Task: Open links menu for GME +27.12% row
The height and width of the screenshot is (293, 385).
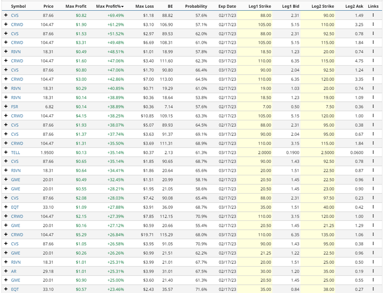Action: pyautogui.click(x=373, y=225)
